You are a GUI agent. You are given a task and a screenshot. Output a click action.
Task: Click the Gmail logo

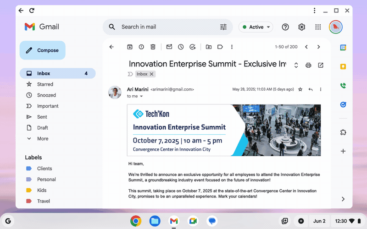point(42,27)
